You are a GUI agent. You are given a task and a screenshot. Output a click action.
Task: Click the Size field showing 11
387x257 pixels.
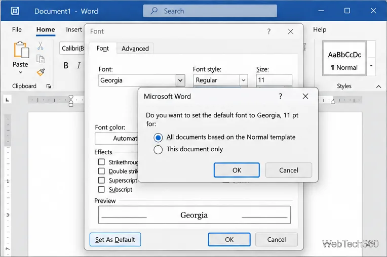coord(274,80)
